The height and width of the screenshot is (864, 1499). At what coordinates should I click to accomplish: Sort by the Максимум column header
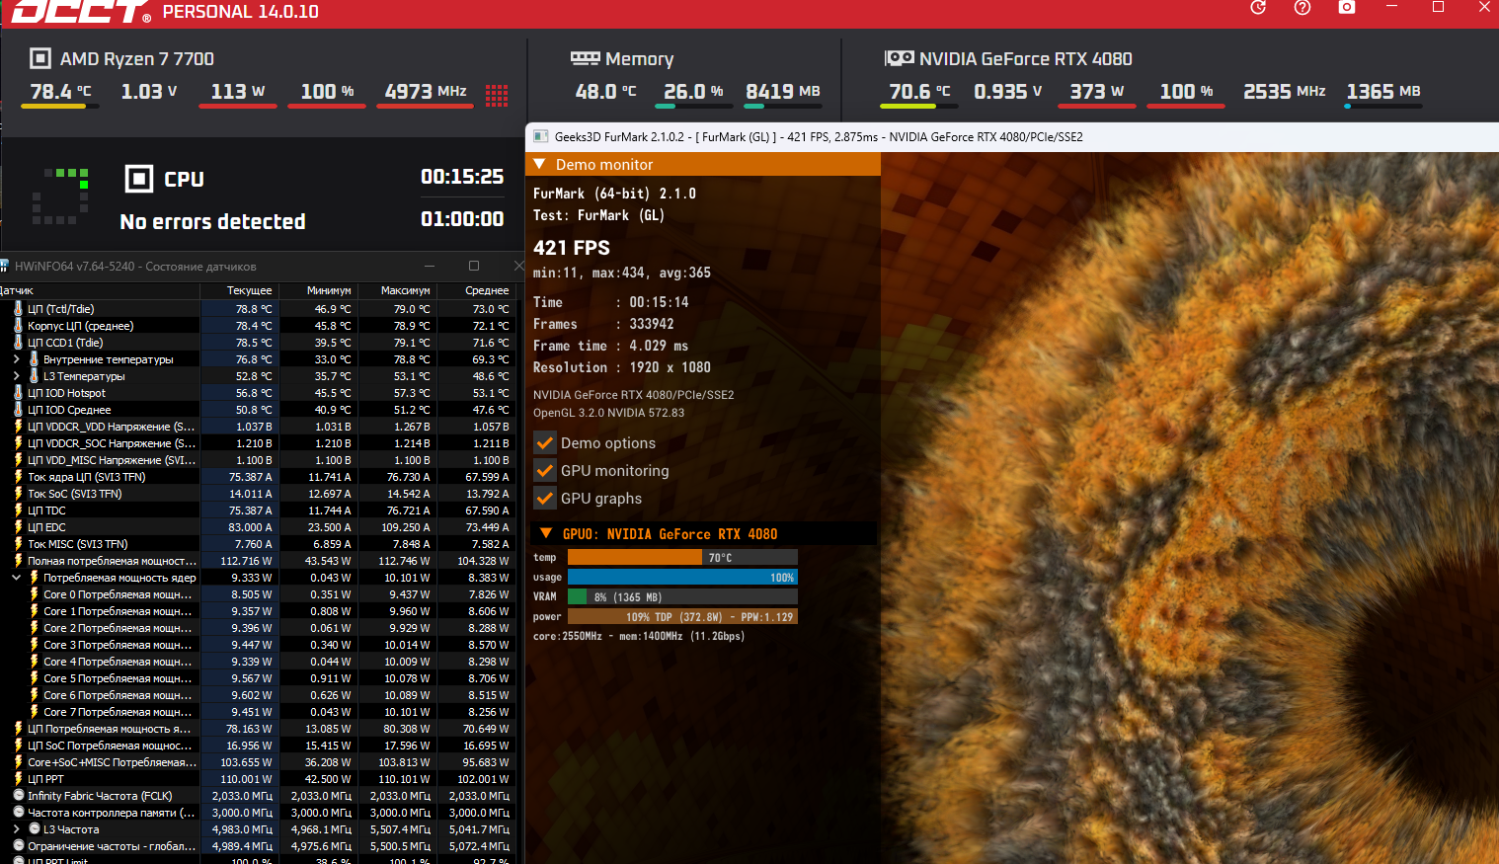coord(397,290)
